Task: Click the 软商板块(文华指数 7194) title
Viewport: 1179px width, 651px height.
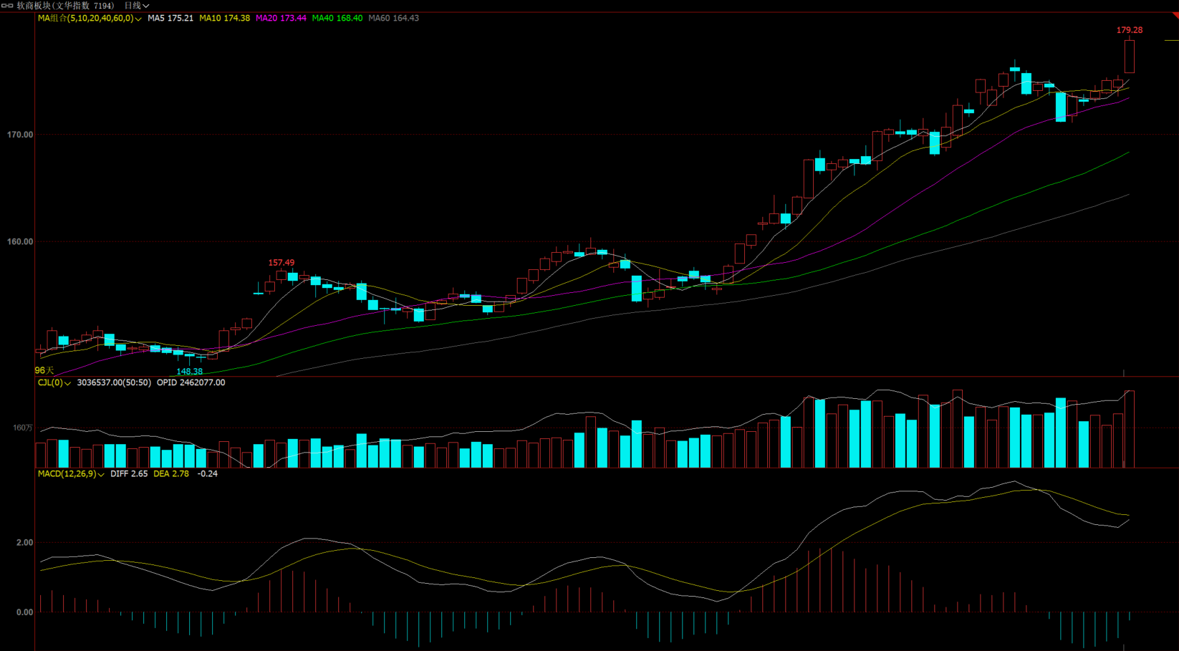Action: [x=65, y=6]
